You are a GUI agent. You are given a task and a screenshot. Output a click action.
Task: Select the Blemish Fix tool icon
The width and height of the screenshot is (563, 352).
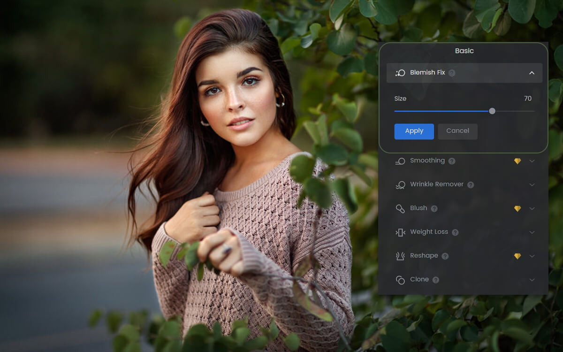point(400,73)
